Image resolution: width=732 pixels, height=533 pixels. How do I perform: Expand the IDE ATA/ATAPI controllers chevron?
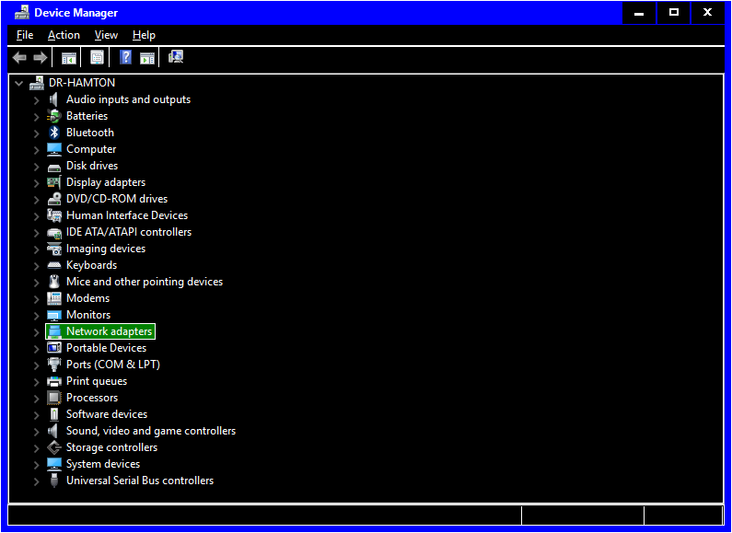(37, 233)
